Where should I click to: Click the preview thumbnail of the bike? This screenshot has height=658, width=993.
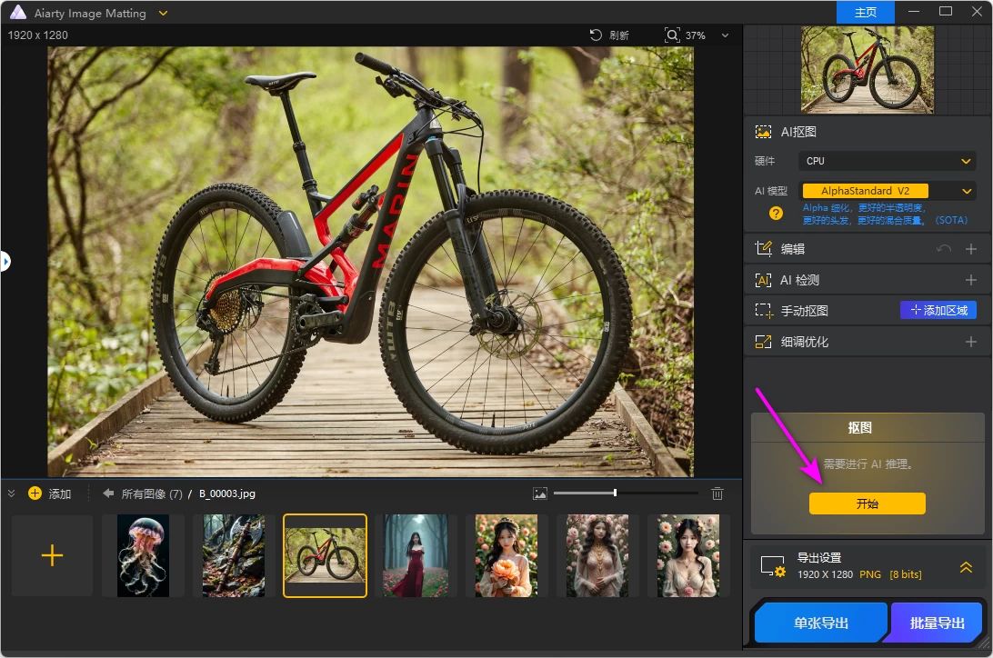pyautogui.click(x=867, y=70)
